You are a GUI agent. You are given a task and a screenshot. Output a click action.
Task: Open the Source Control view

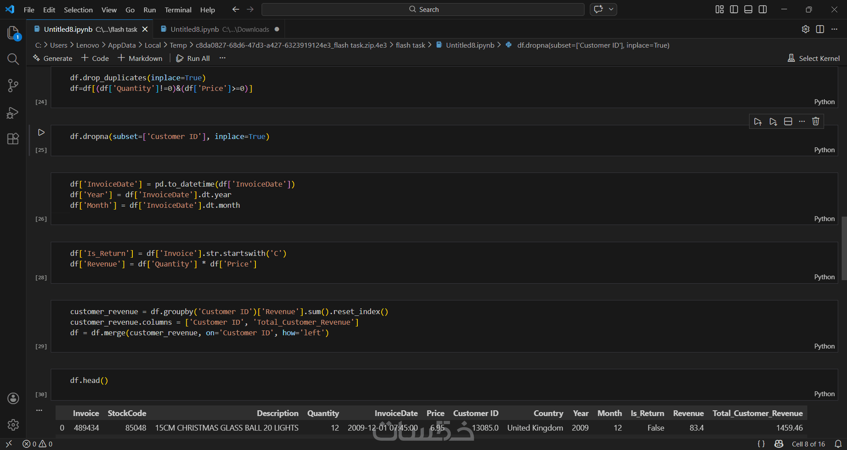(x=13, y=86)
